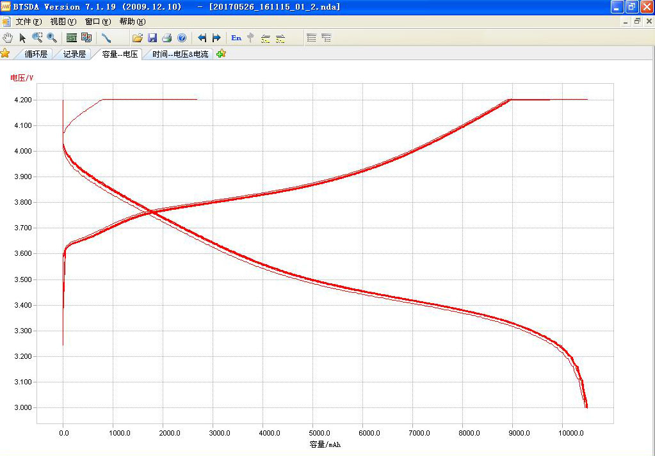This screenshot has height=456, width=655.
Task: Switch to the 循环层 tab
Action: pyautogui.click(x=36, y=54)
